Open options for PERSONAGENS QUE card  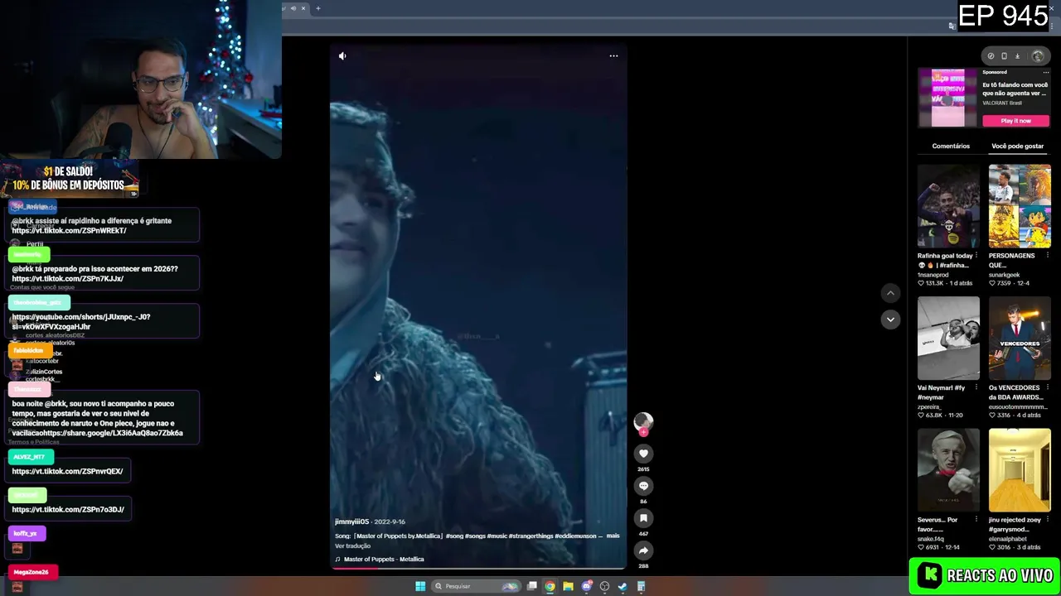tap(1047, 256)
